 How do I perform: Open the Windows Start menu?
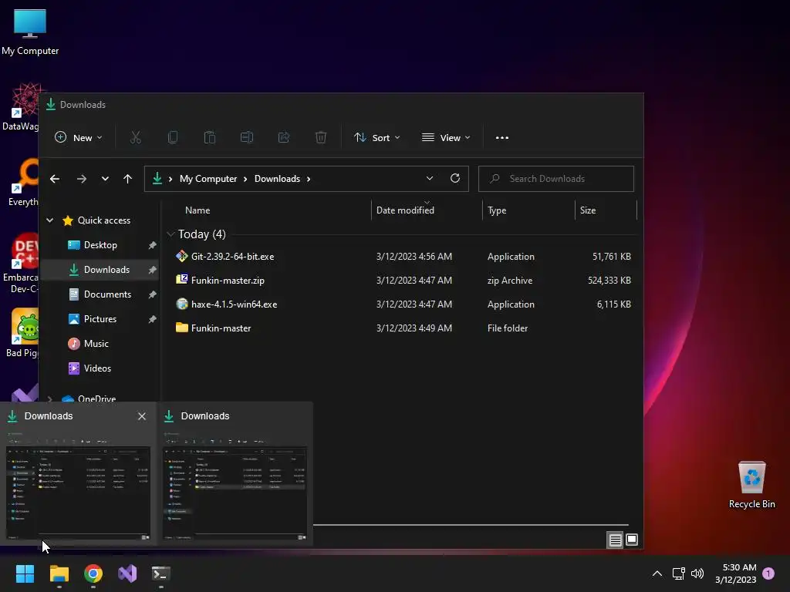coord(25,573)
